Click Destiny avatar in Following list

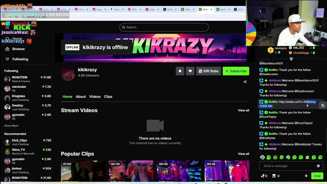point(7,107)
